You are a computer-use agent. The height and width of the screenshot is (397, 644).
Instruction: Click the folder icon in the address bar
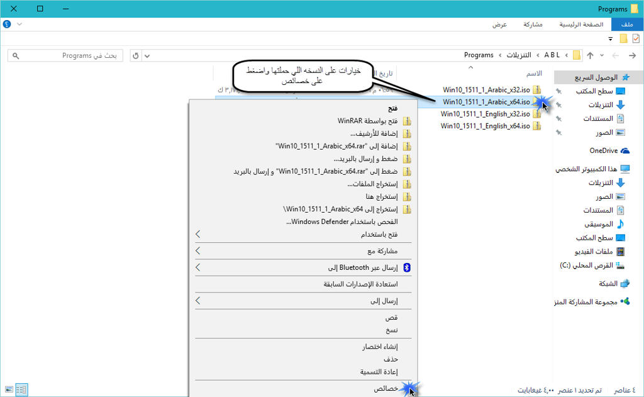click(577, 55)
